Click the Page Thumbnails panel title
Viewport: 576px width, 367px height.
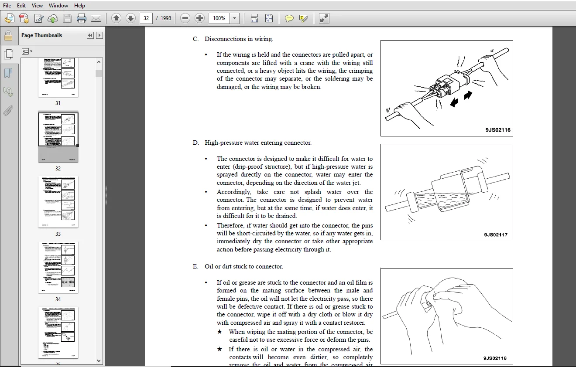[41, 35]
